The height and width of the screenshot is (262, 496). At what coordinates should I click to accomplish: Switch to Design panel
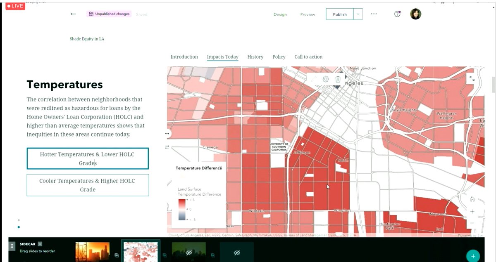pyautogui.click(x=280, y=14)
